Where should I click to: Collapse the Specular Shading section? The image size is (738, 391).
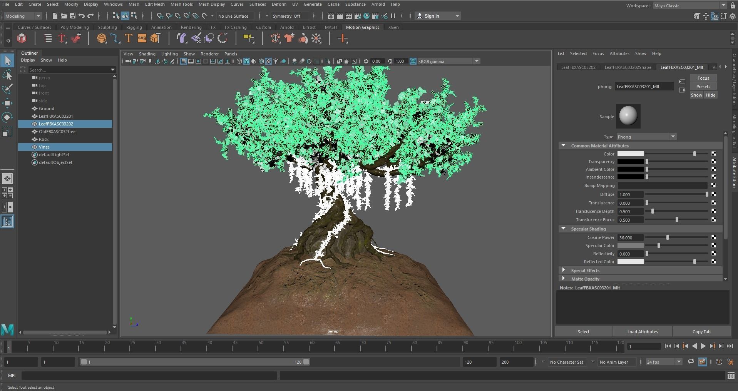[x=564, y=229]
